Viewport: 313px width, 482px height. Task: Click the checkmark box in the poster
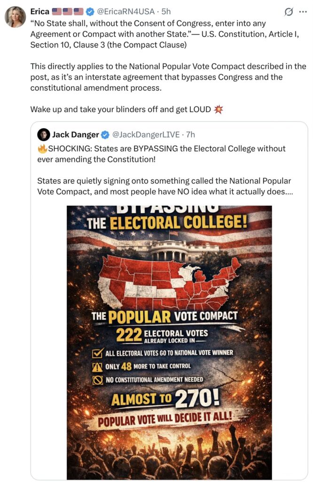(x=98, y=353)
